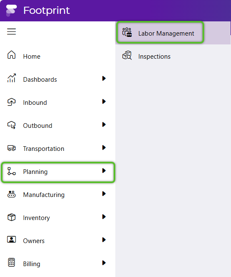Image resolution: width=231 pixels, height=277 pixels.
Task: Open Labor Management from the submenu
Action: (x=160, y=33)
